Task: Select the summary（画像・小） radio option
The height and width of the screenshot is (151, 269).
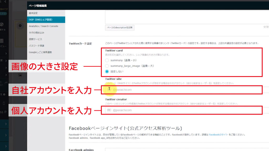Action: tap(107, 60)
